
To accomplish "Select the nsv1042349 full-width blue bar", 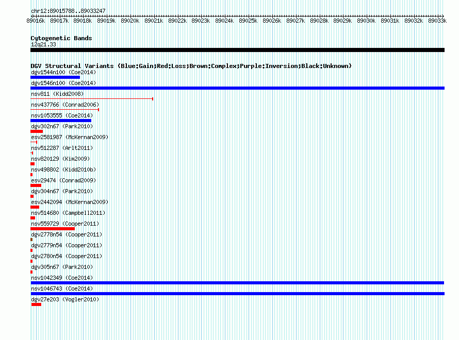I will coord(237,283).
